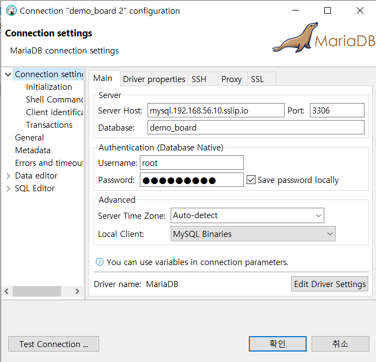Click right arrow of tree horizontal scrollbar
The image size is (376, 362).
click(77, 291)
